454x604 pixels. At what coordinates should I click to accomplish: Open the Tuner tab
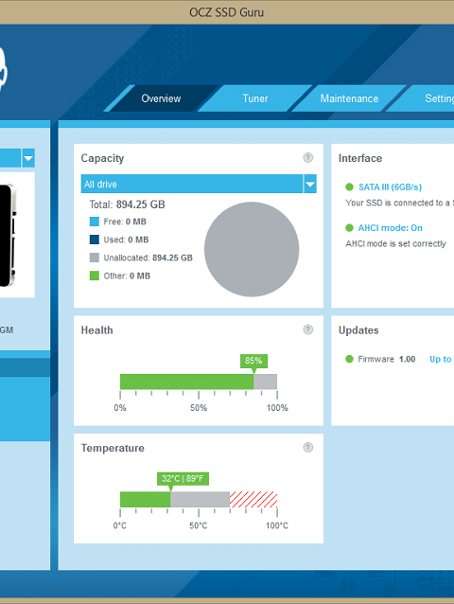click(x=255, y=98)
